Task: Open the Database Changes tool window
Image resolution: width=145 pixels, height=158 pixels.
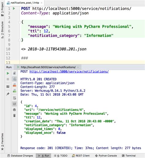Action: 20,156
